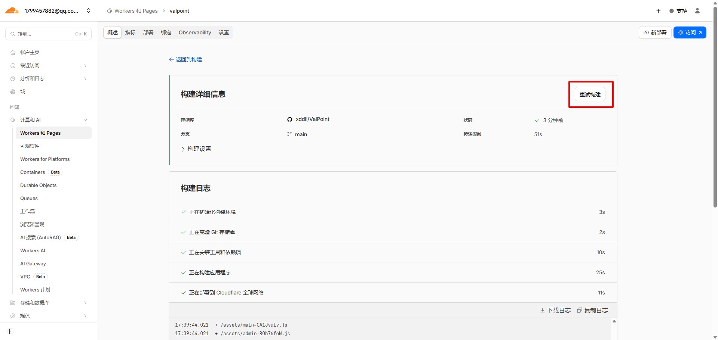Click the 分析和日志 chart icon
The image size is (718, 340).
pyautogui.click(x=13, y=79)
